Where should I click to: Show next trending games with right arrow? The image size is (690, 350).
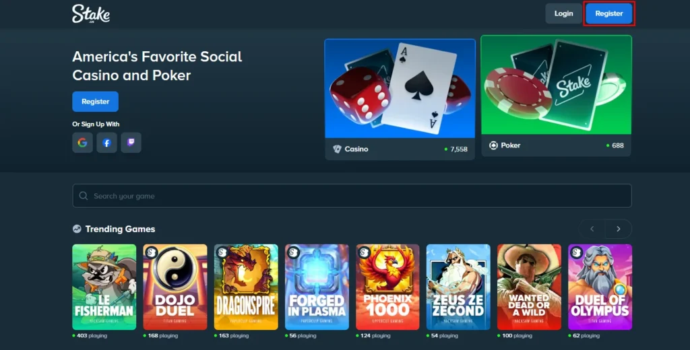pyautogui.click(x=619, y=229)
